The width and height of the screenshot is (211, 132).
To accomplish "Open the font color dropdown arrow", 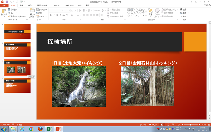I will point(80,15).
